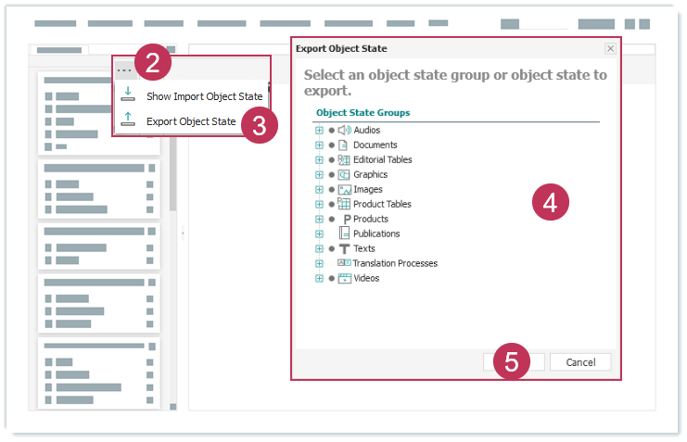Viewport: 687px width, 442px height.
Task: Click the Editorial Tables icon
Action: [x=344, y=159]
